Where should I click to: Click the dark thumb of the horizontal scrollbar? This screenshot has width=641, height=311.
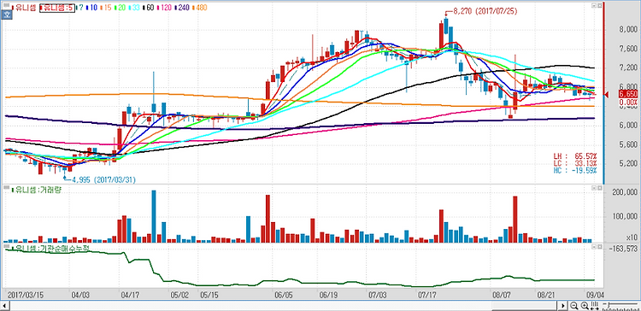[525, 306]
